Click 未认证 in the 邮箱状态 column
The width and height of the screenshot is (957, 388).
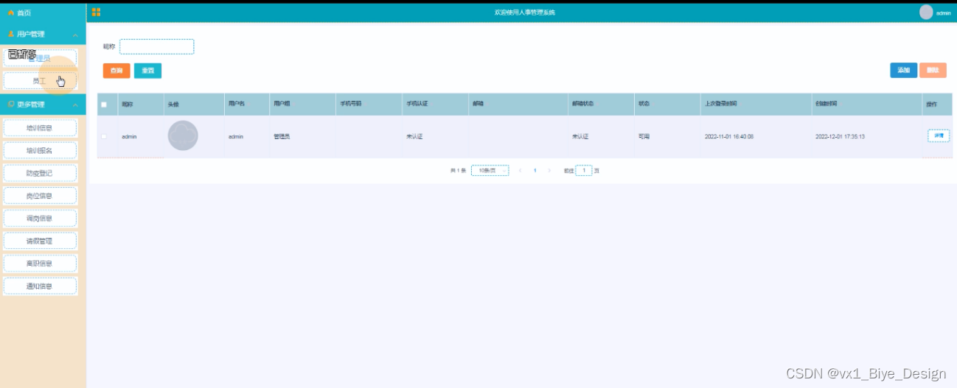pos(580,136)
